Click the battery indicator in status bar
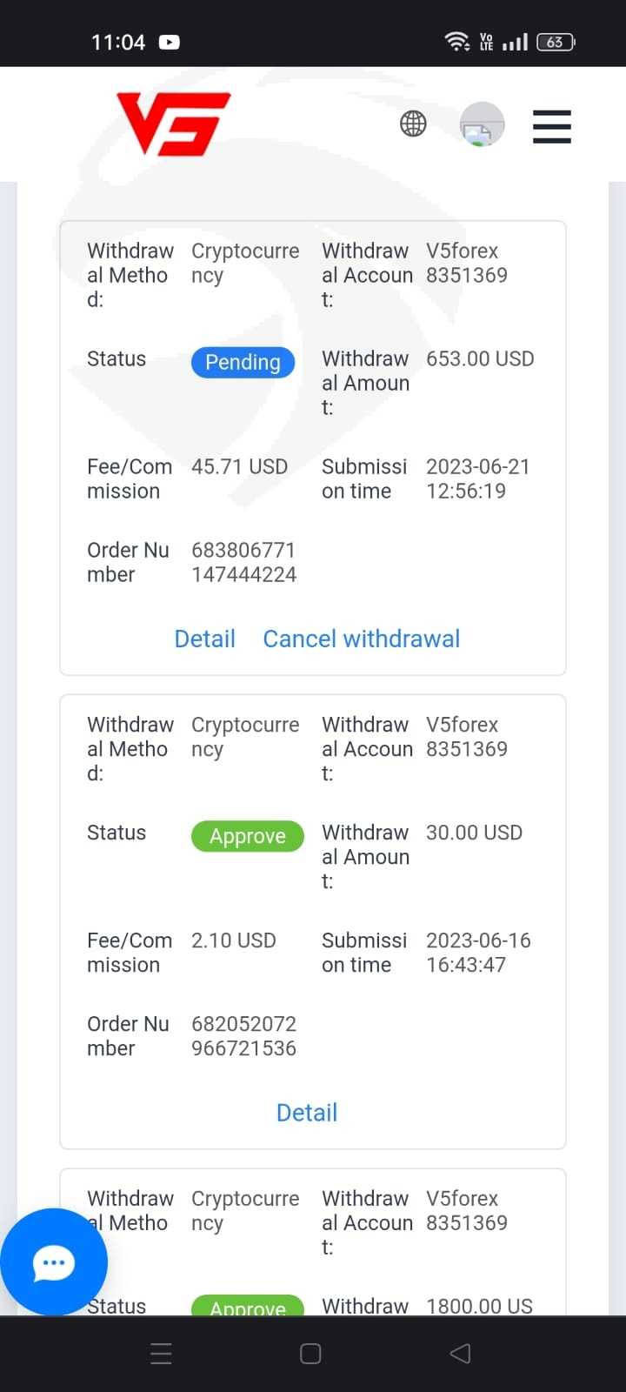The width and height of the screenshot is (626, 1392). [556, 42]
